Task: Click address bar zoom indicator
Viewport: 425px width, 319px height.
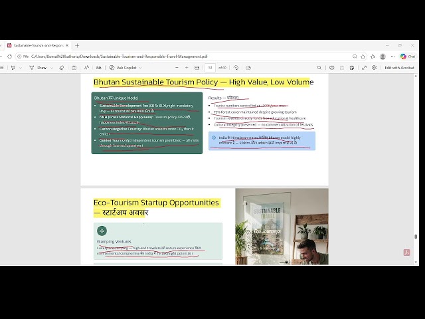Action: coord(355,56)
